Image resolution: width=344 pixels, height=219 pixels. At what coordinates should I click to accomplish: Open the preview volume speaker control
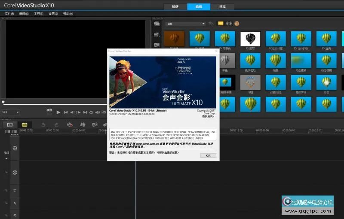pyautogui.click(x=98, y=113)
